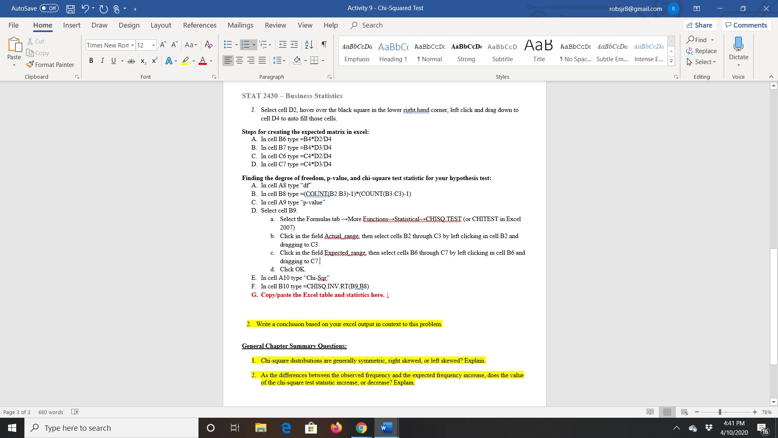Viewport: 778px width, 438px height.
Task: Click the Format Painter tool
Action: coord(50,64)
